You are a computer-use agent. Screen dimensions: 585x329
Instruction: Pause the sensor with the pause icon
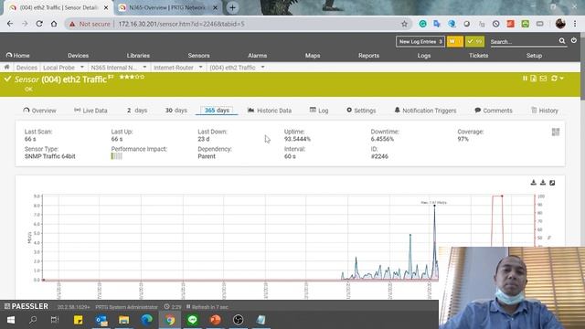pos(525,79)
